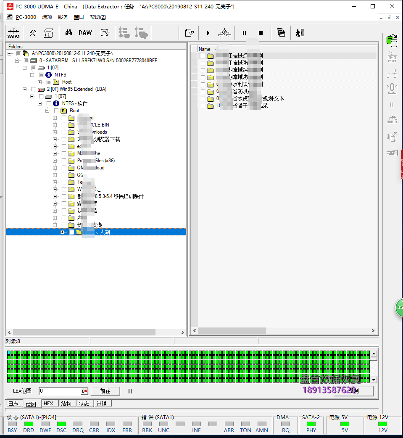Collapse the partition 1 [07] node under SATAFIRM
This screenshot has width=403, height=438.
coord(24,68)
